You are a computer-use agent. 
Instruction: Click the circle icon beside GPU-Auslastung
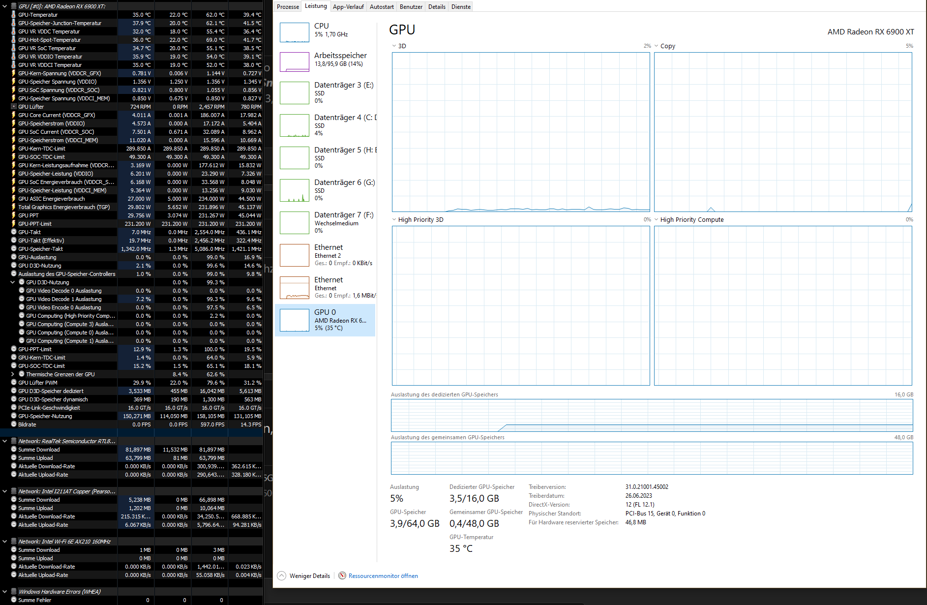(14, 257)
